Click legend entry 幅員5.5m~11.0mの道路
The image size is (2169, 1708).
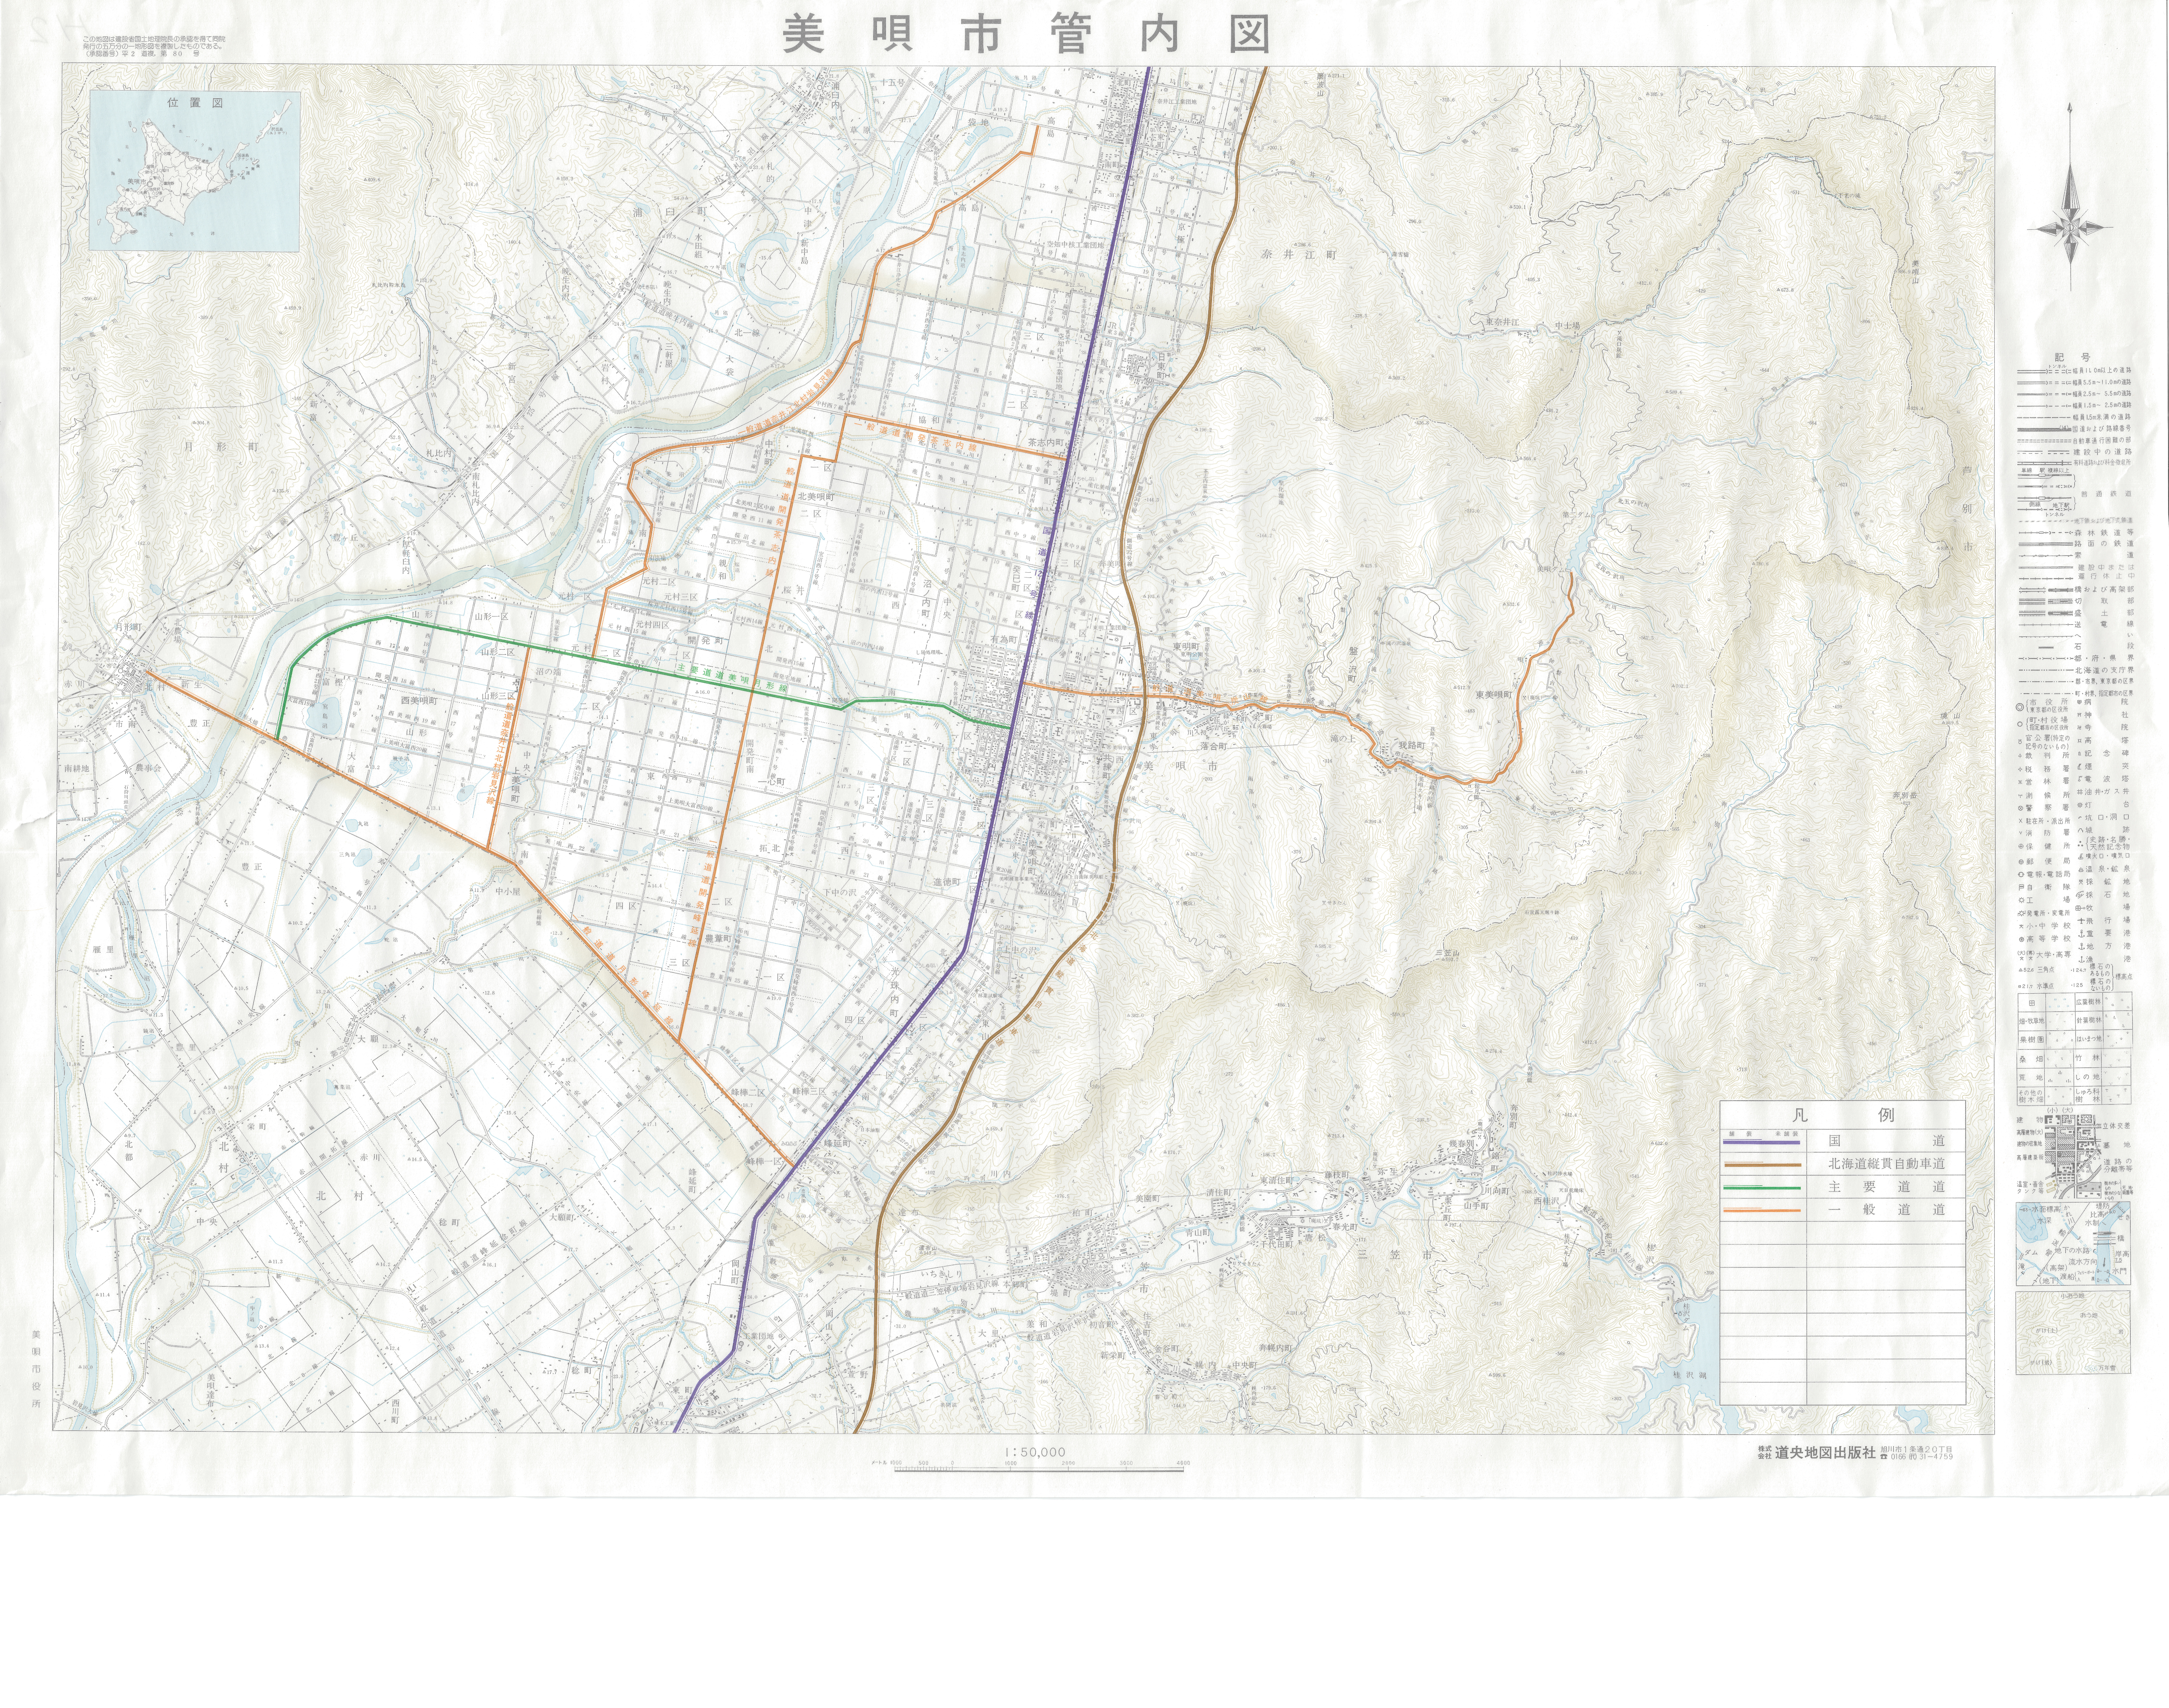tap(2074, 383)
